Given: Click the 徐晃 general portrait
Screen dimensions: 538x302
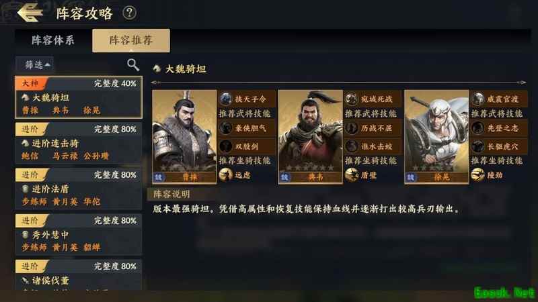Looking at the screenshot, I should pos(436,137).
